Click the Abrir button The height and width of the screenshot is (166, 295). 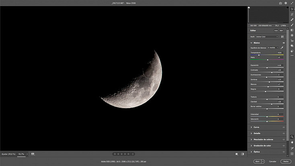257,162
